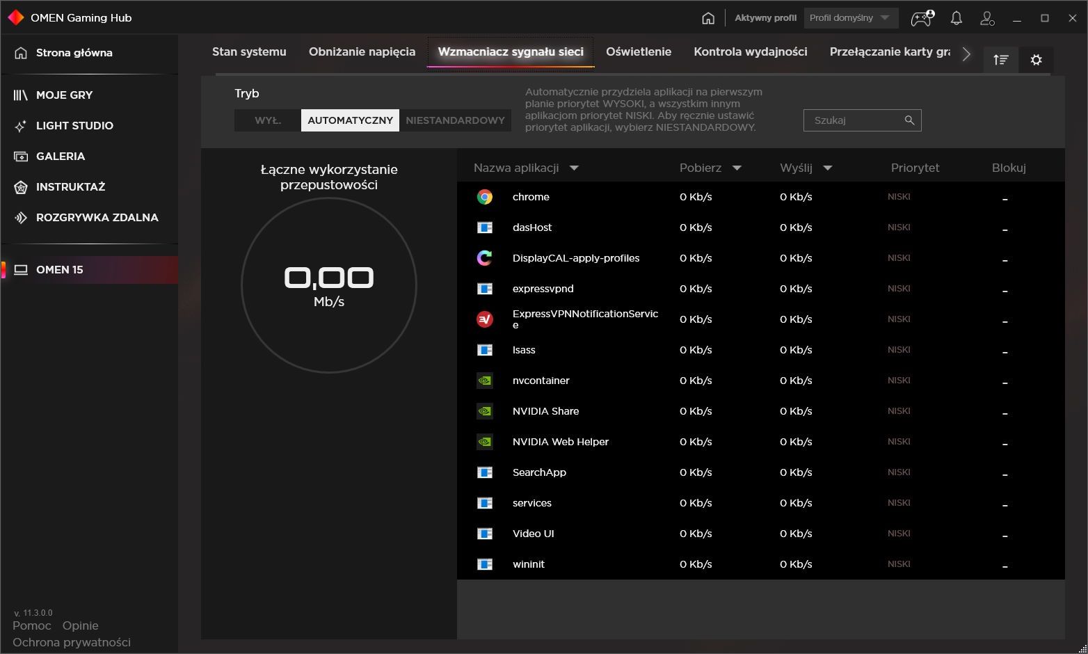Sort by Wyślij column arrow

[828, 168]
